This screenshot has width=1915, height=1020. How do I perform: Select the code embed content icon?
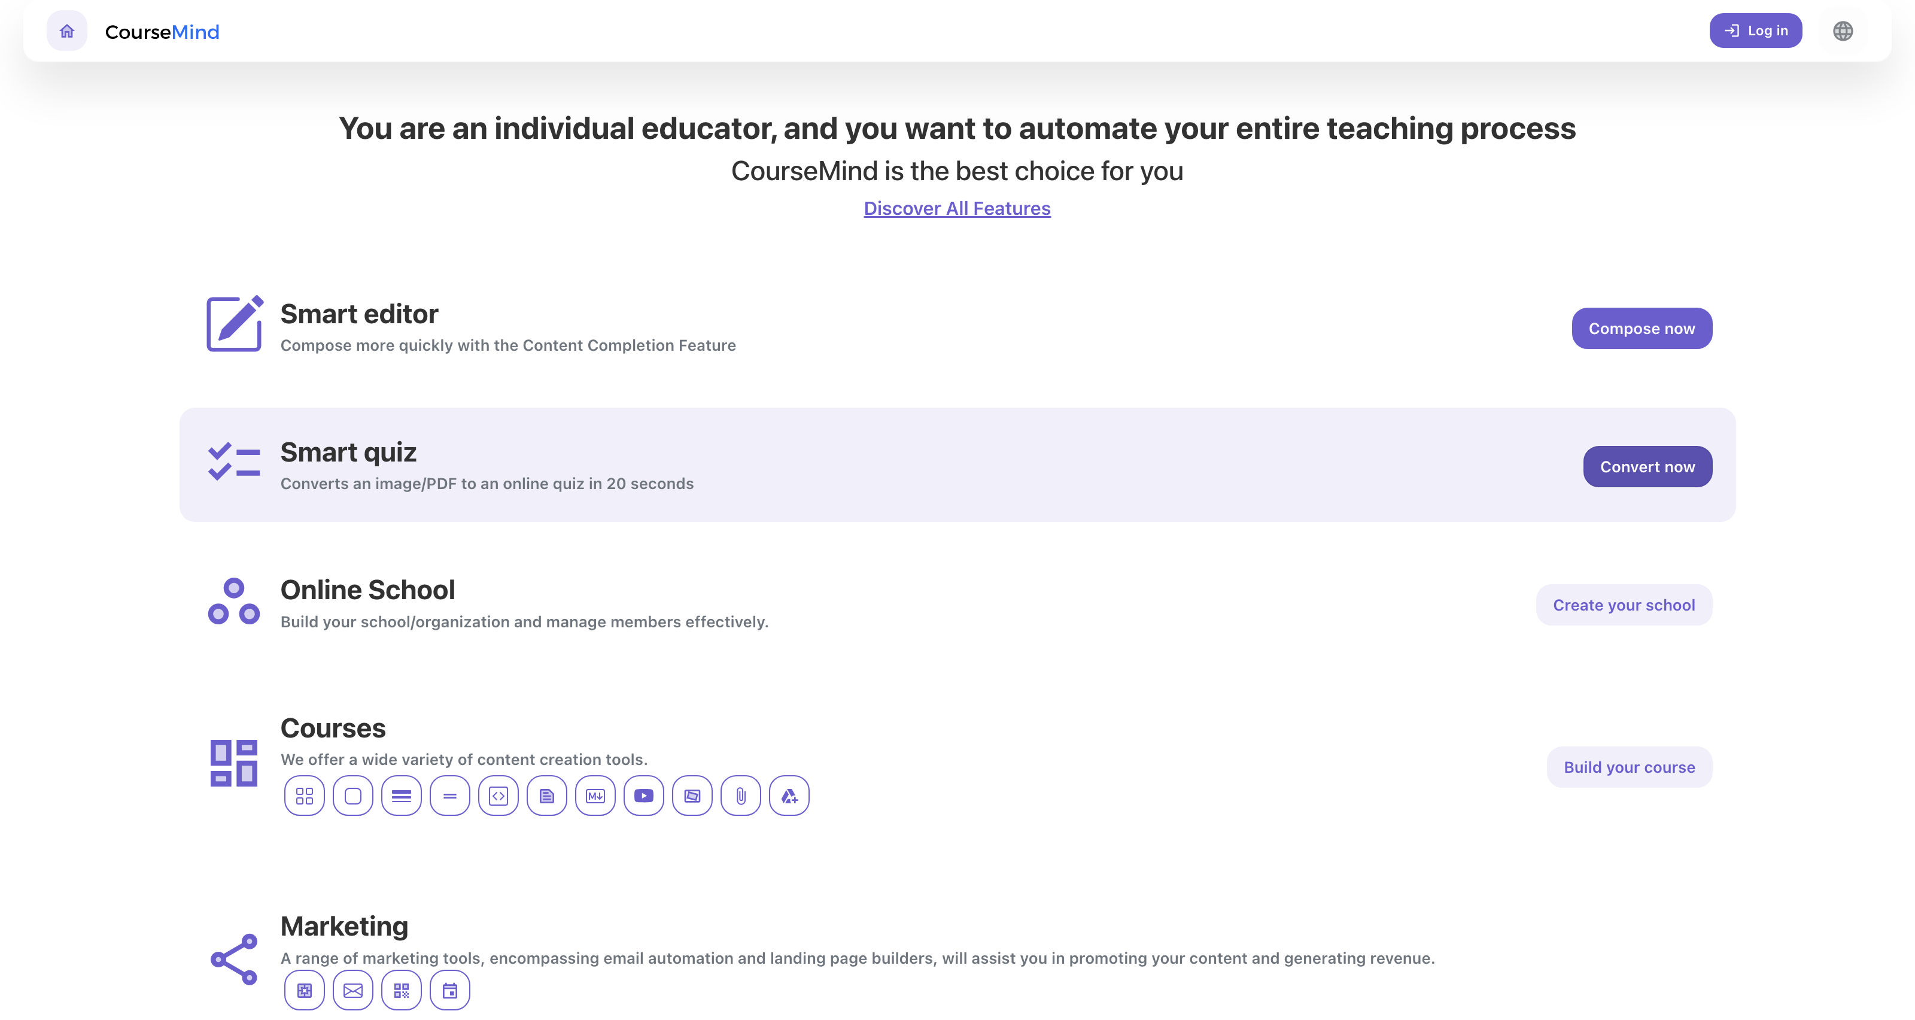[x=498, y=796]
